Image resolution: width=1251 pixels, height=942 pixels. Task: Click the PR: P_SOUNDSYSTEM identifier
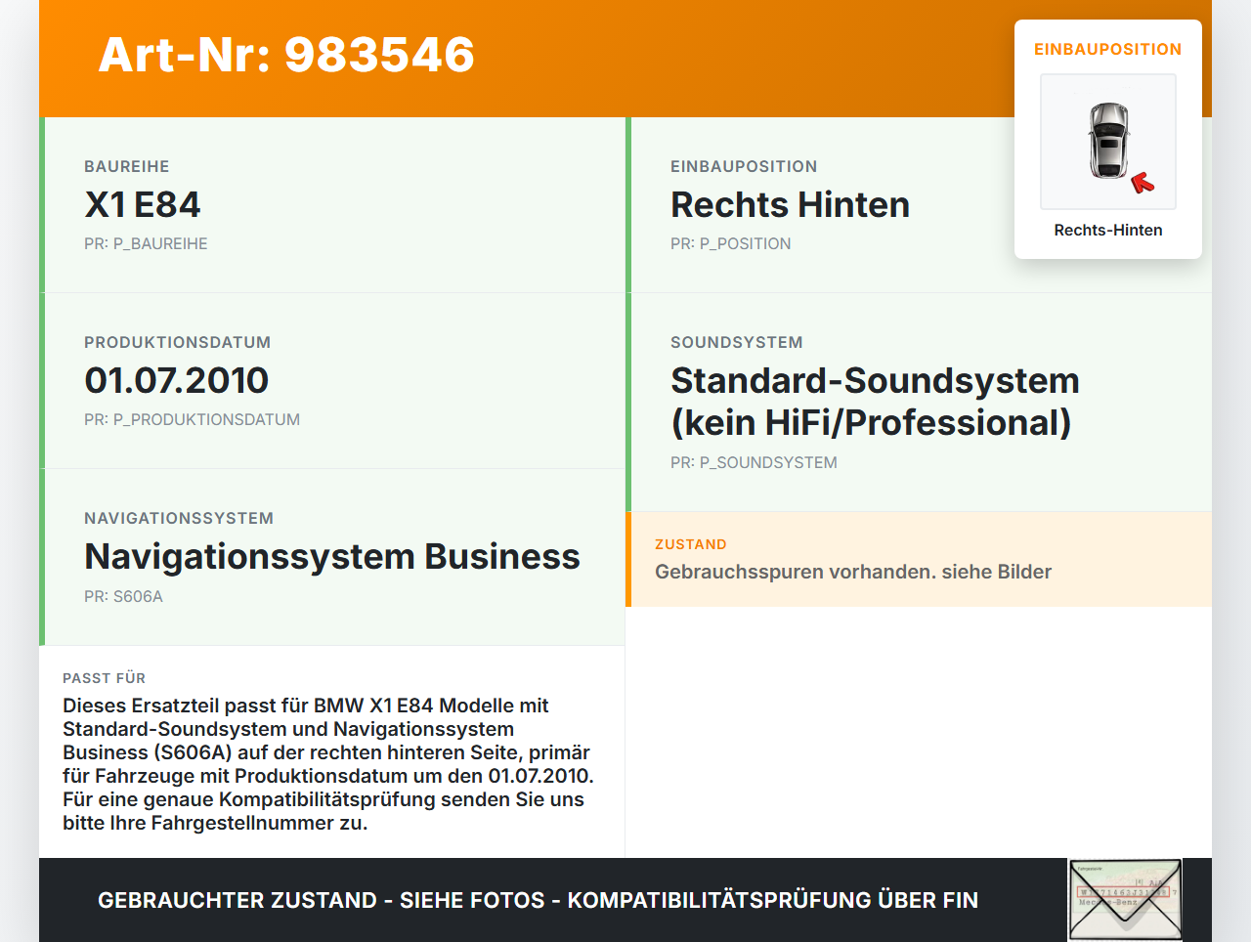[x=754, y=462]
